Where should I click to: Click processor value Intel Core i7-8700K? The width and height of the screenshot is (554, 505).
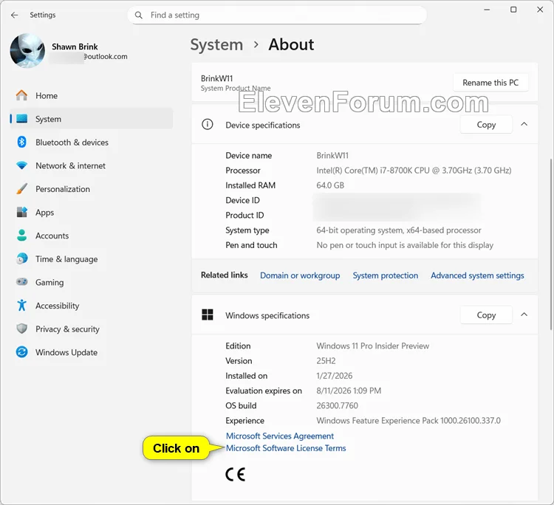[414, 171]
